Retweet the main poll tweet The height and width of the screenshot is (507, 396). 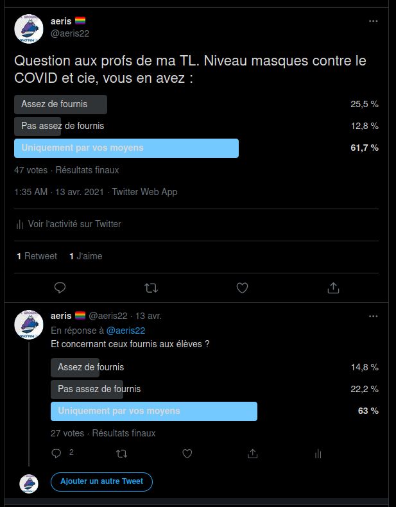[x=151, y=288]
